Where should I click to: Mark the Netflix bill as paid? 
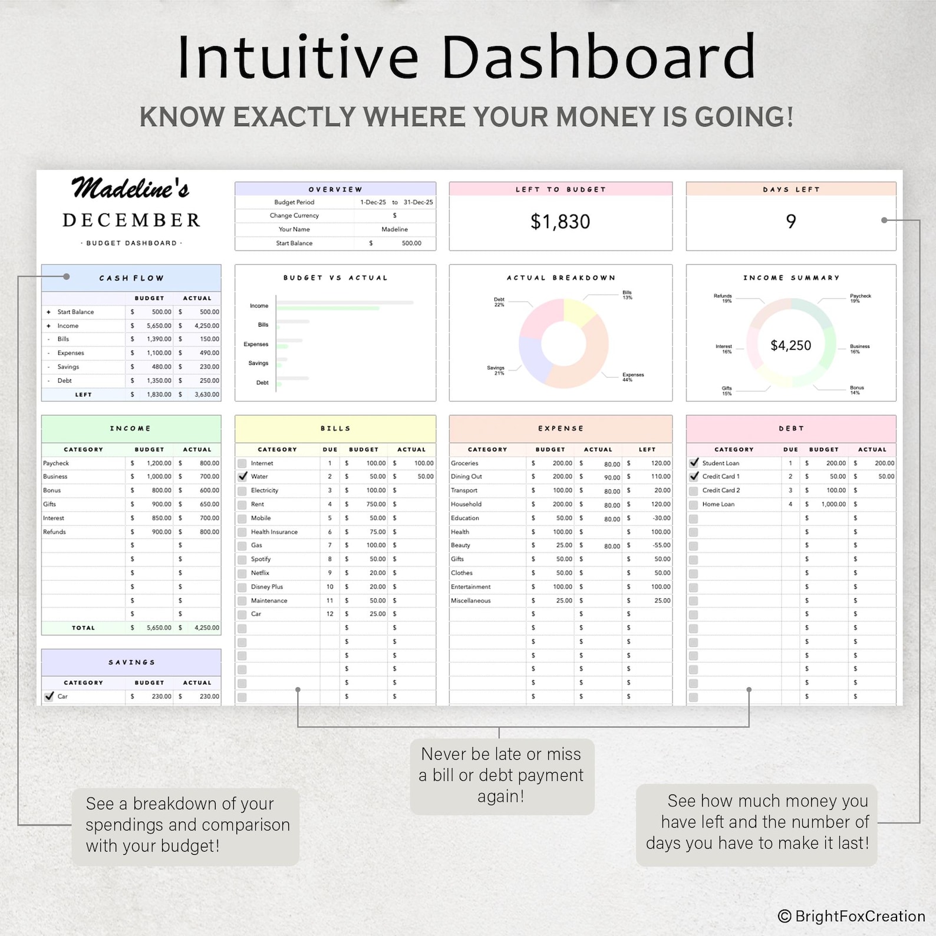pos(242,573)
